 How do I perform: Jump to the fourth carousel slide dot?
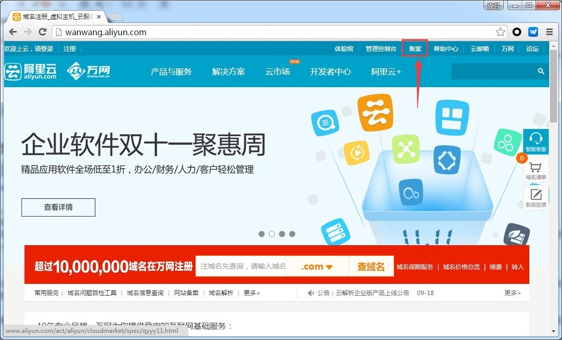tap(292, 234)
